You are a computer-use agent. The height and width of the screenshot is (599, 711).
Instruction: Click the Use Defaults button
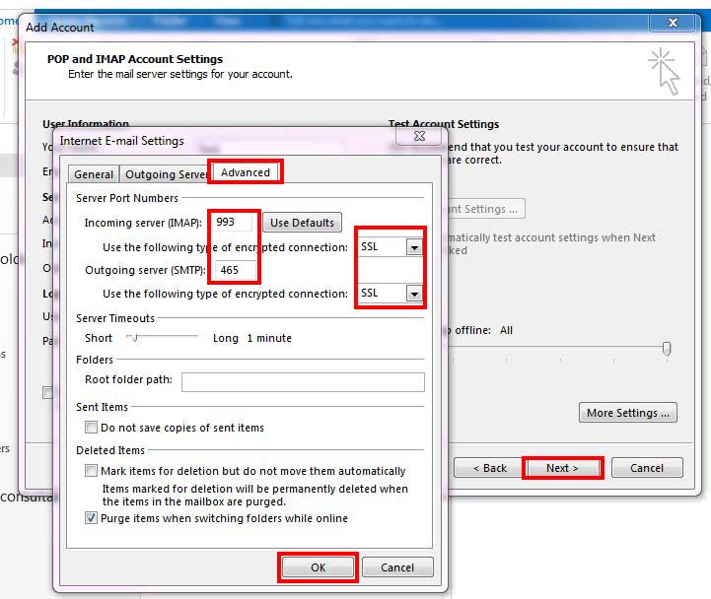302,223
